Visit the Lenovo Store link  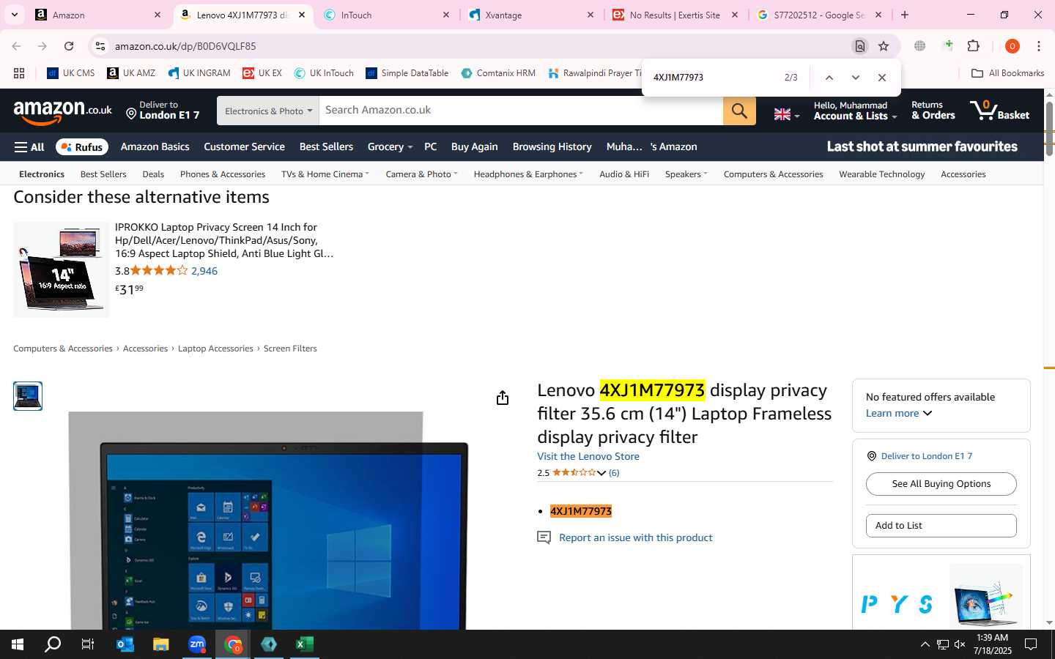(588, 456)
